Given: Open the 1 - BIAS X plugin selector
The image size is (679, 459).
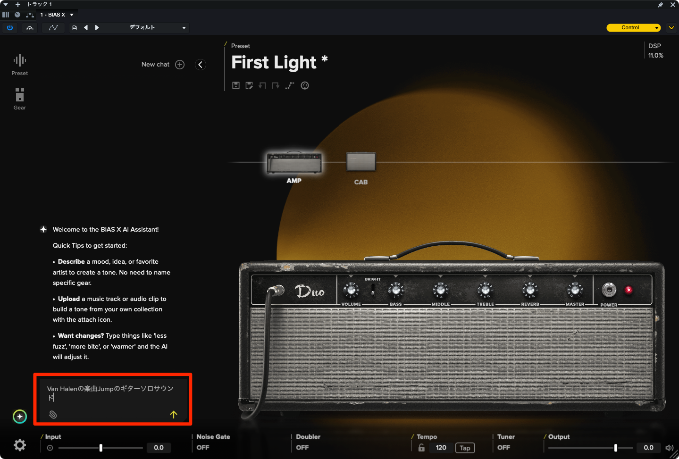Looking at the screenshot, I should point(57,15).
